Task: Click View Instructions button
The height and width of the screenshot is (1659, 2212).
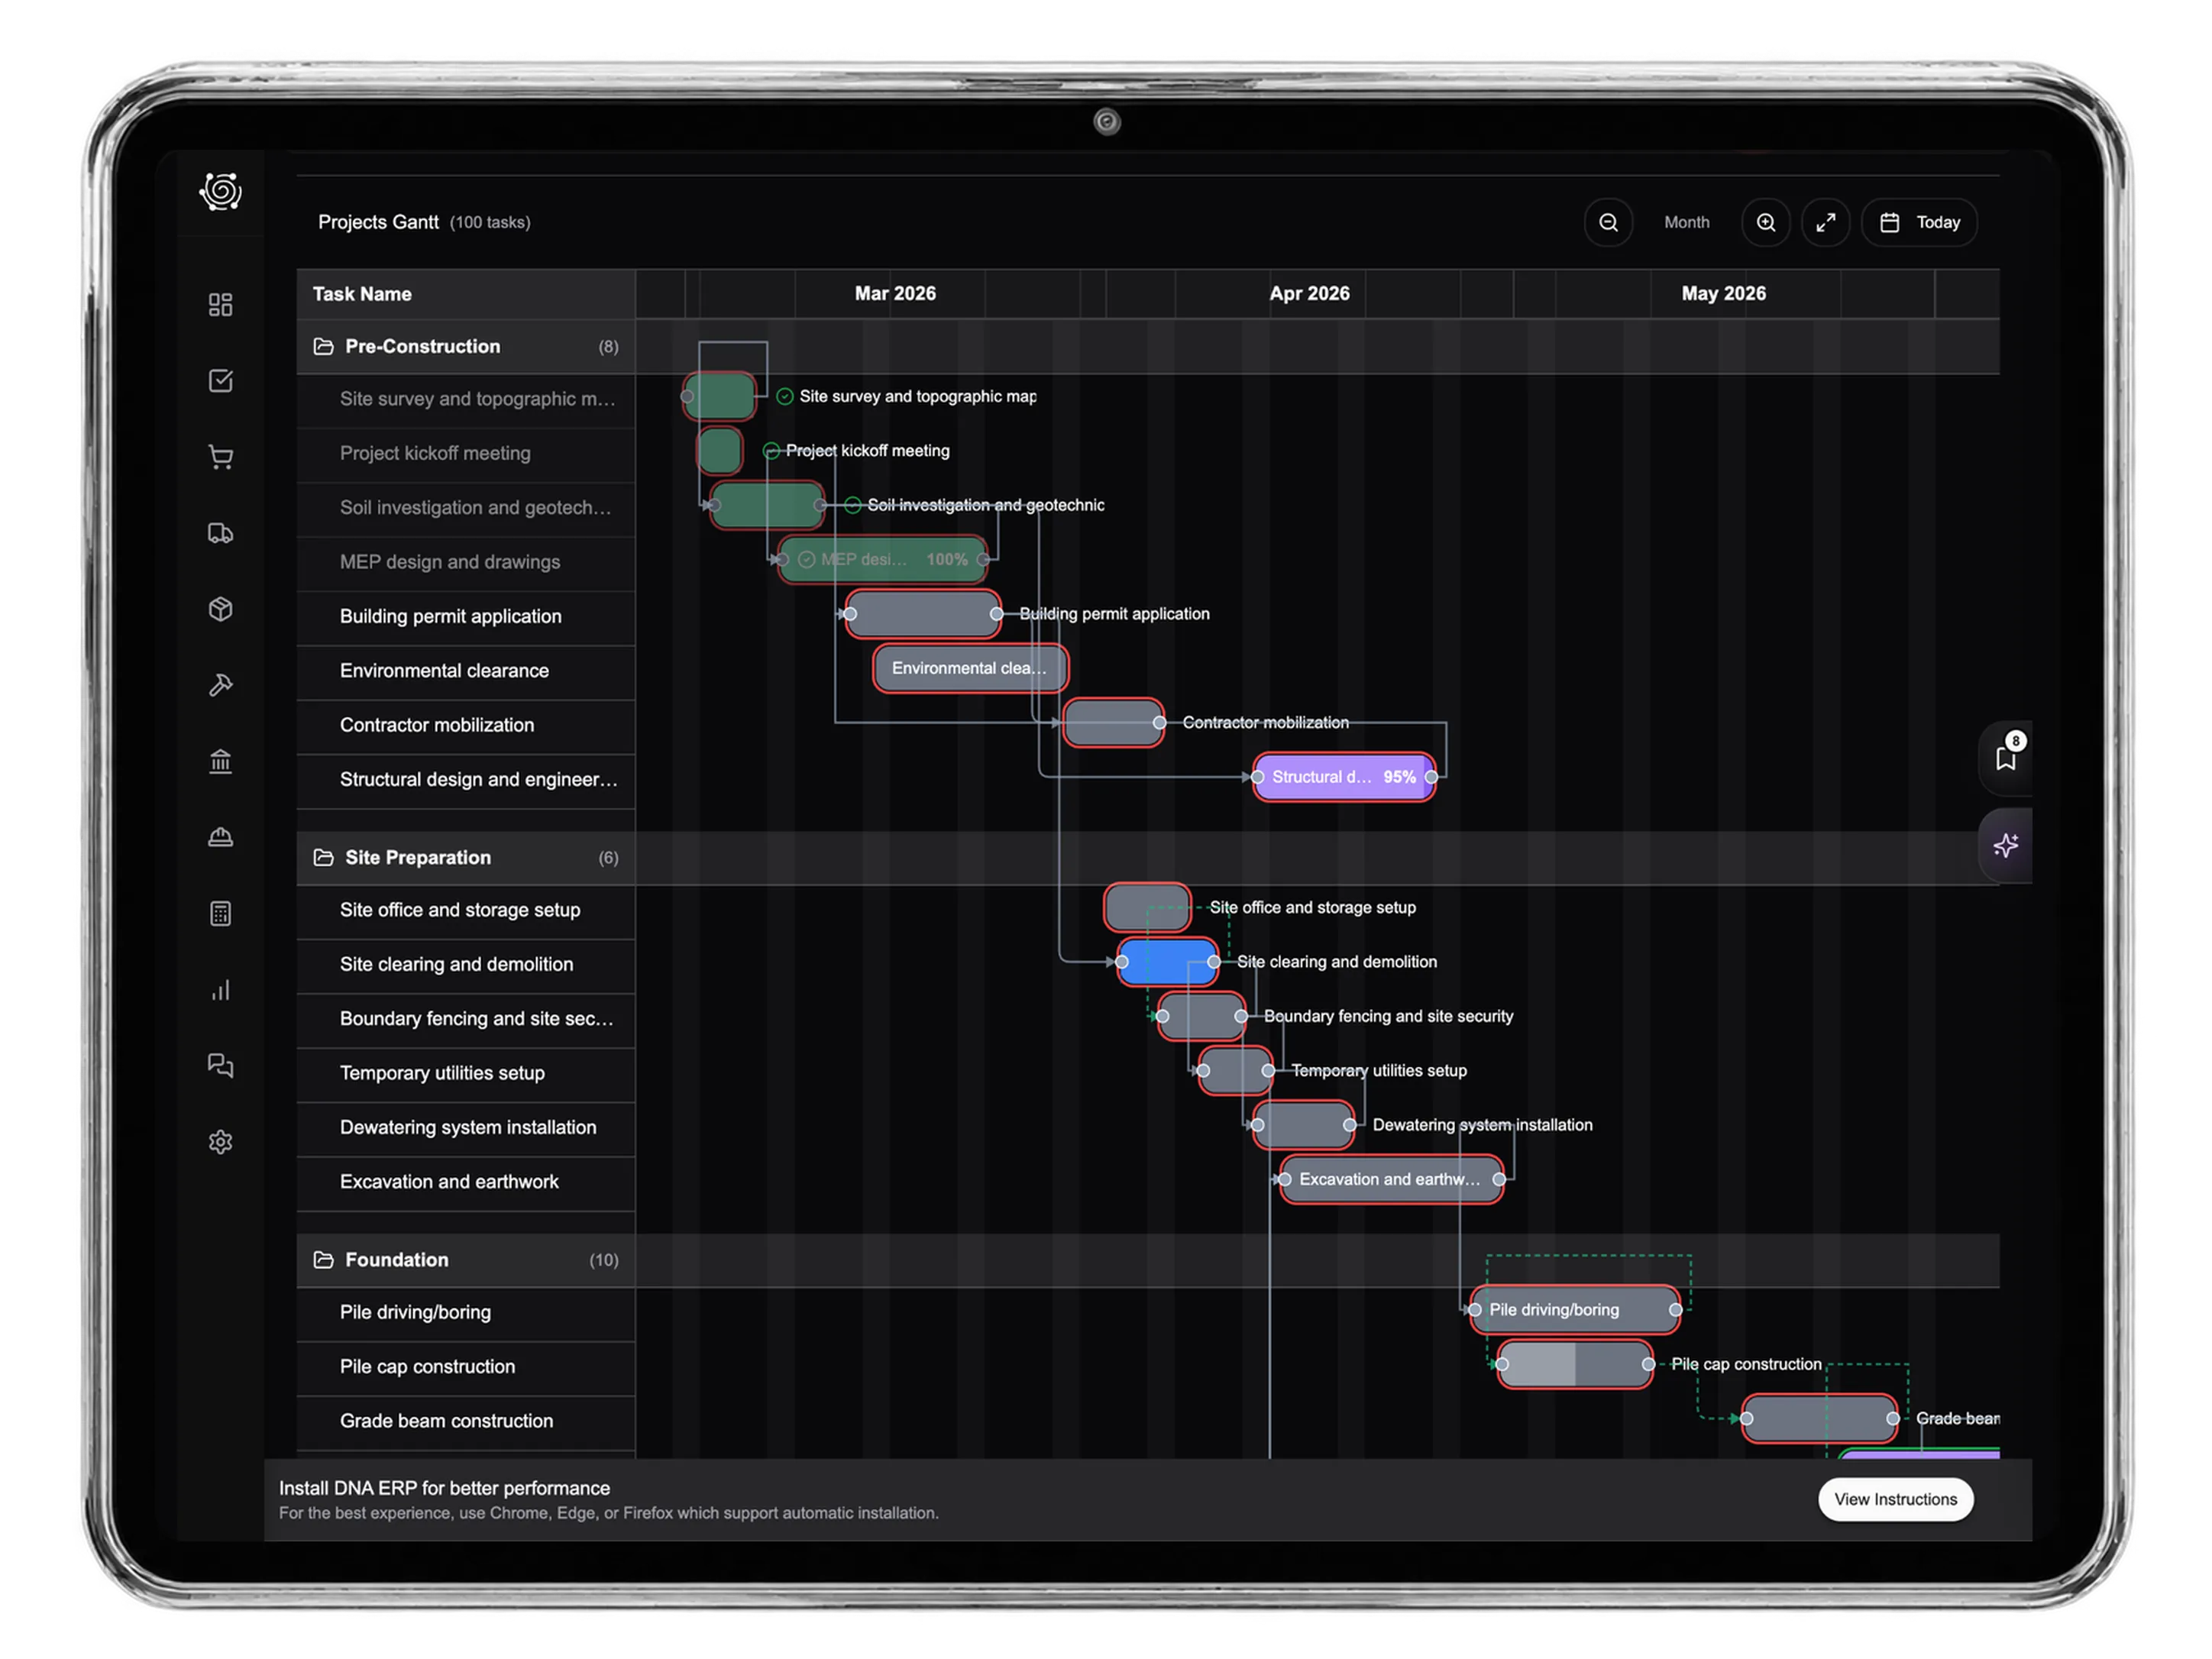Action: pyautogui.click(x=1895, y=1499)
